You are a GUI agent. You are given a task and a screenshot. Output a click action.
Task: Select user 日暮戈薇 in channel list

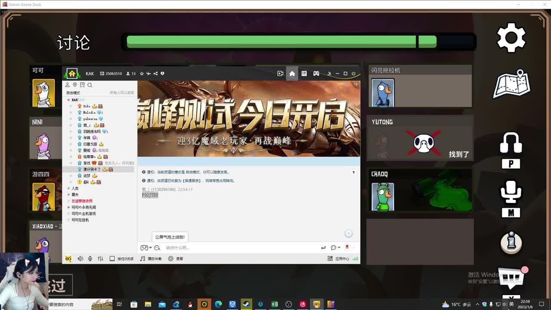coord(90,144)
